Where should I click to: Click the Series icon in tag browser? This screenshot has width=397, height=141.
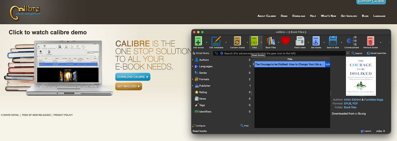(x=197, y=73)
